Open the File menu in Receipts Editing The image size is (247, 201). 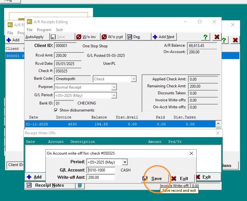(30, 30)
